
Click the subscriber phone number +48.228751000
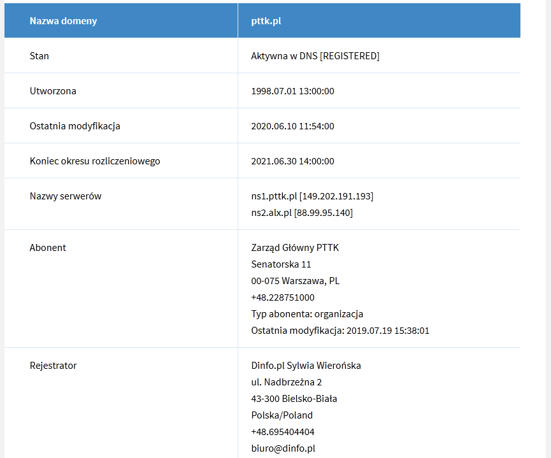283,297
